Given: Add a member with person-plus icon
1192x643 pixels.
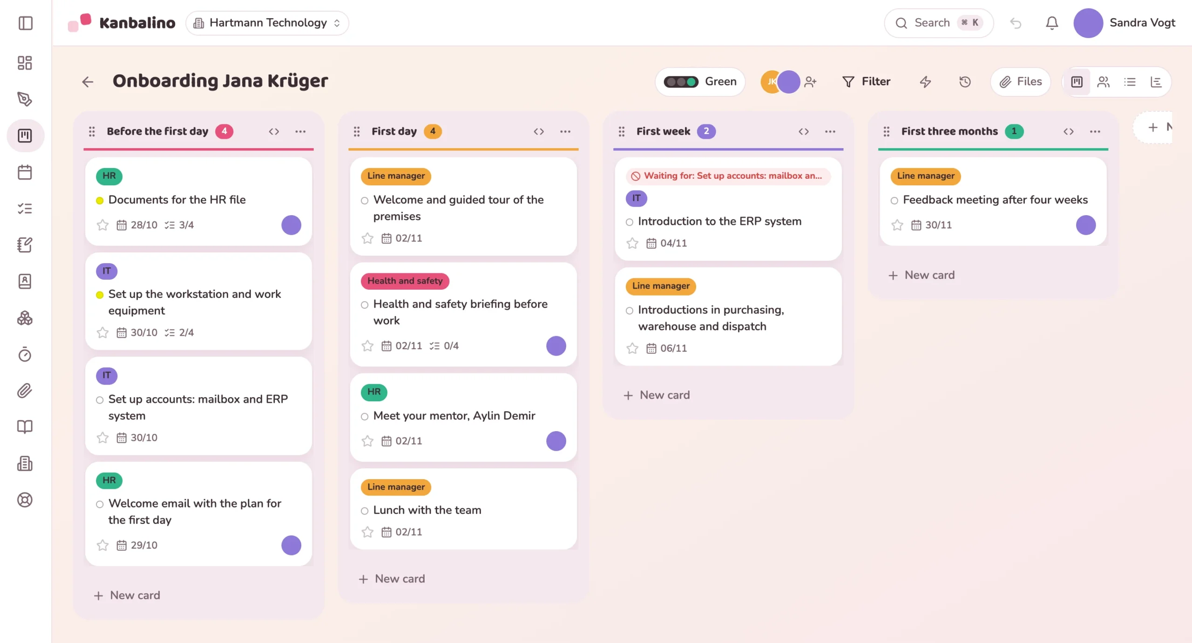Looking at the screenshot, I should [811, 82].
